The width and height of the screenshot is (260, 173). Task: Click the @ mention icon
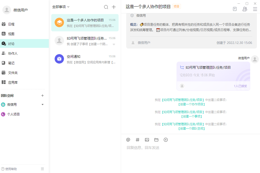(128, 140)
